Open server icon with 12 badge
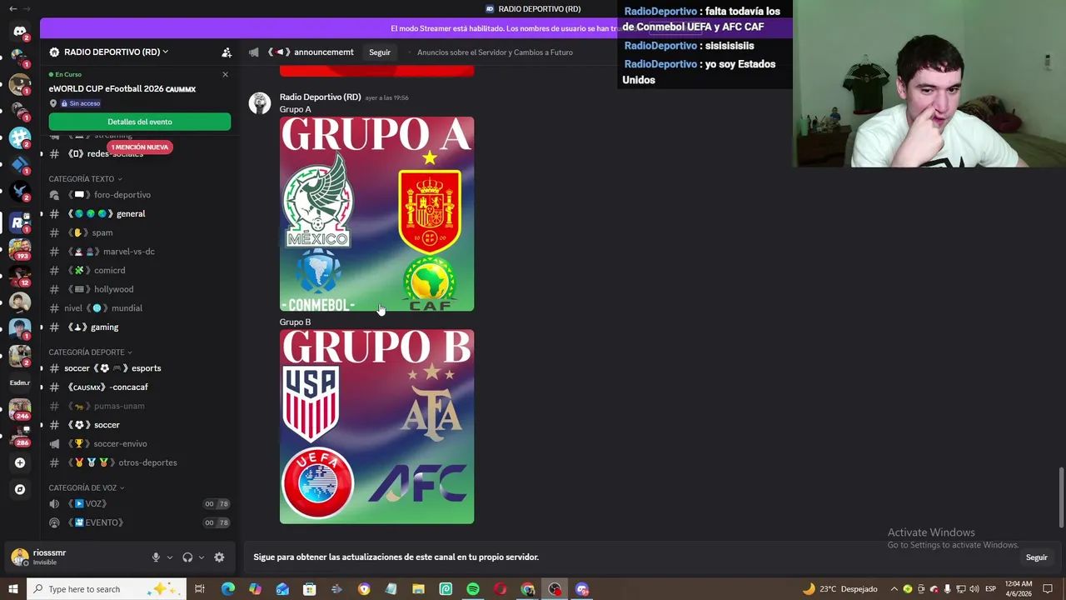The image size is (1066, 600). [20, 275]
